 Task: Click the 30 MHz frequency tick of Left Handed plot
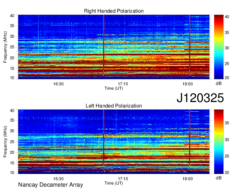12,131
